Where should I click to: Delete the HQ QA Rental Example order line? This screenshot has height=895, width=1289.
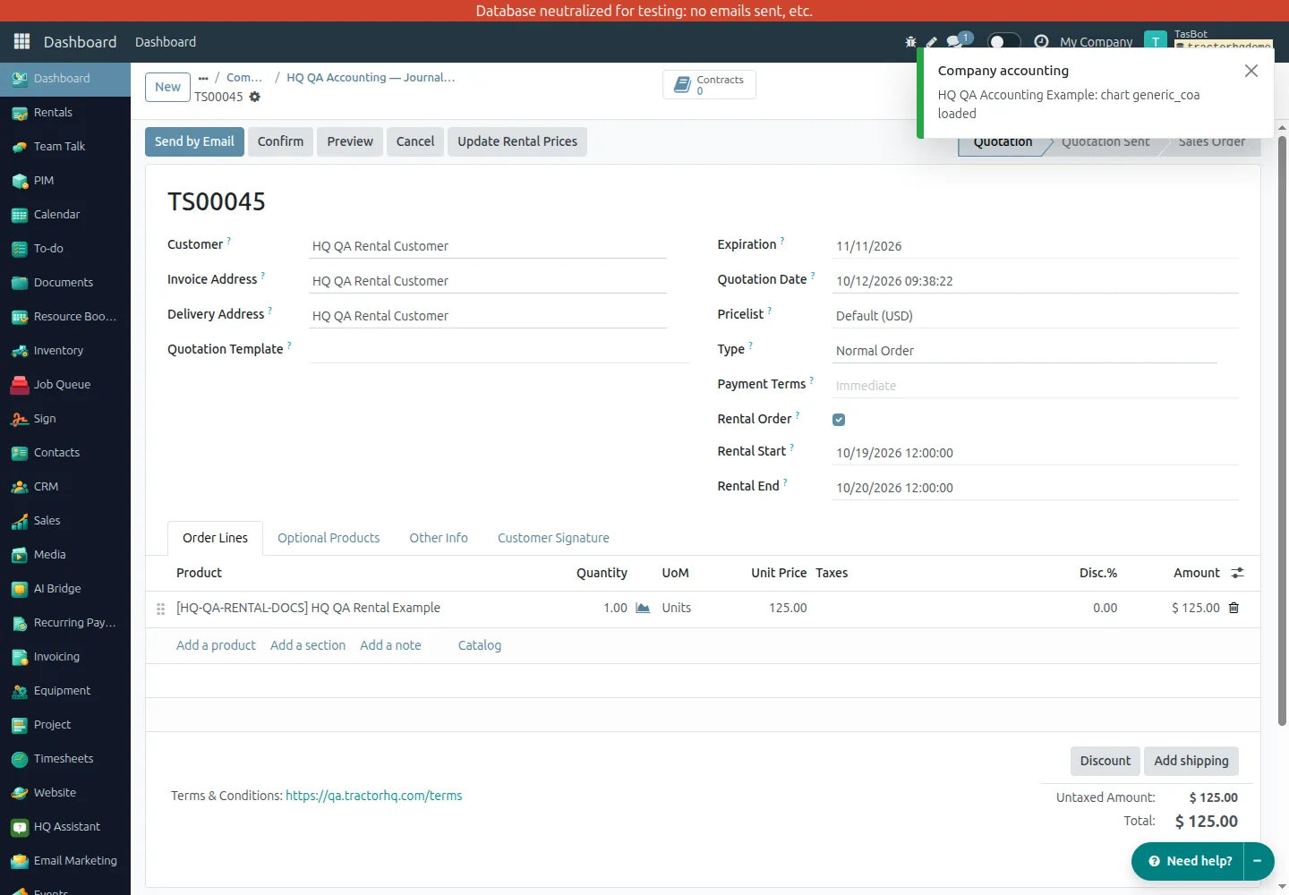1234,608
